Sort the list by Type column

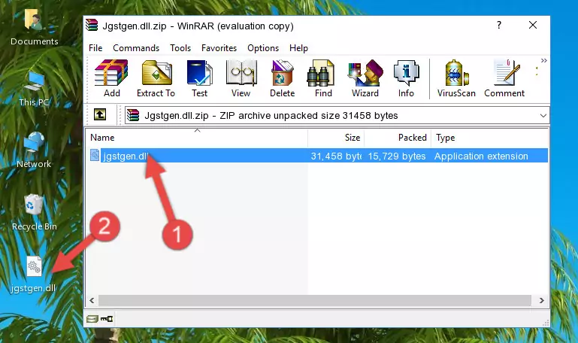pos(489,138)
